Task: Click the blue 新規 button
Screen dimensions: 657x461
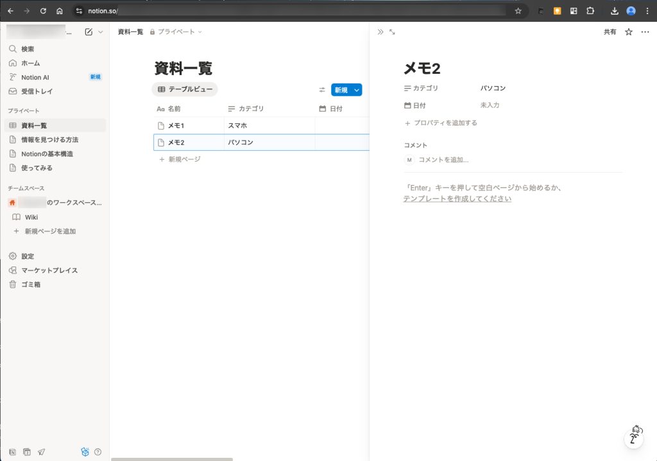Action: click(x=341, y=90)
